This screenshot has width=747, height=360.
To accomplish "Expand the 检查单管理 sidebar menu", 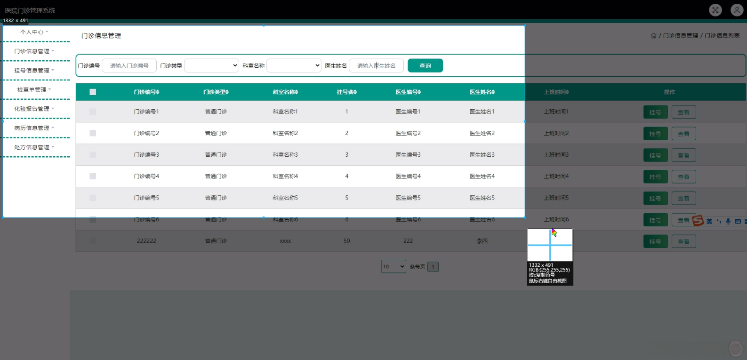I will pyautogui.click(x=34, y=90).
